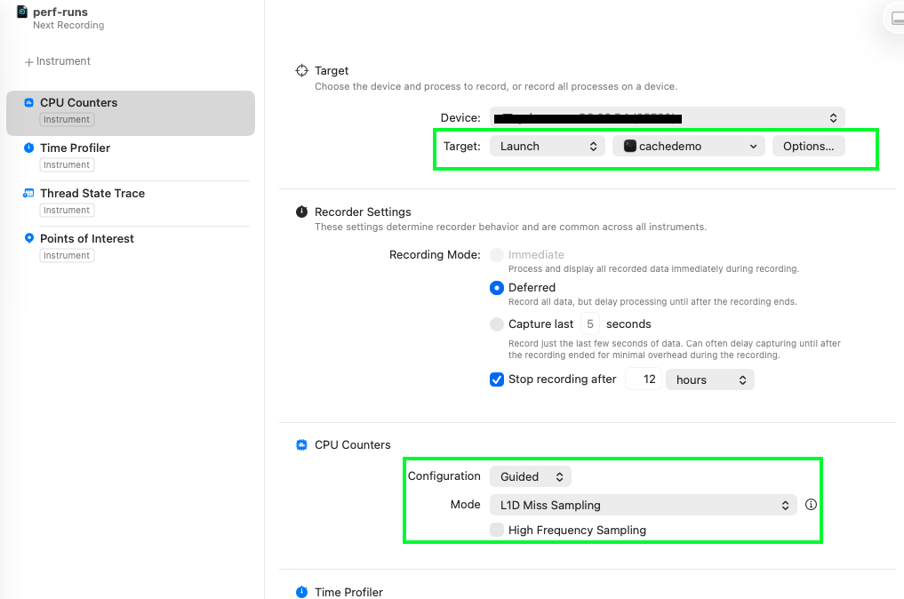This screenshot has width=904, height=599.
Task: Click the Instrument tag under Points of Interest
Action: [x=67, y=255]
